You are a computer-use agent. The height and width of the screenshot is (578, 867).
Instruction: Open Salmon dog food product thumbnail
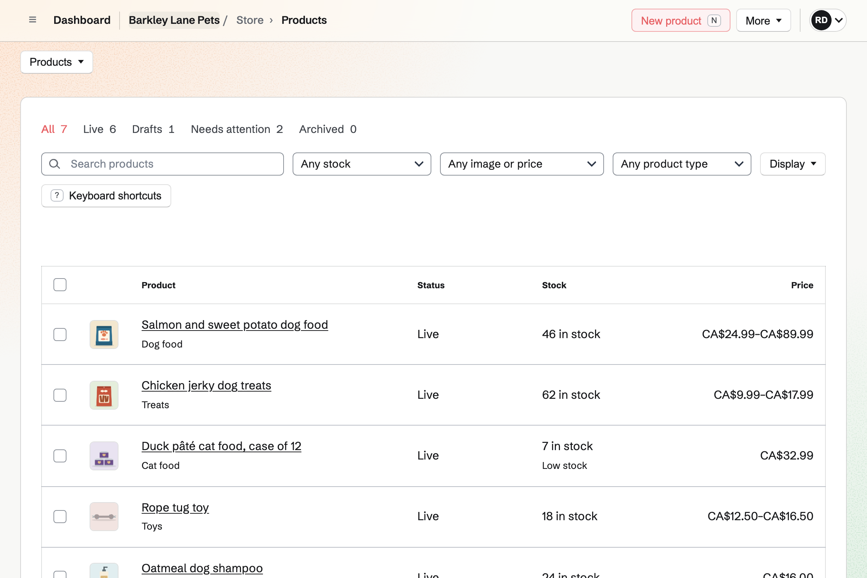(104, 335)
